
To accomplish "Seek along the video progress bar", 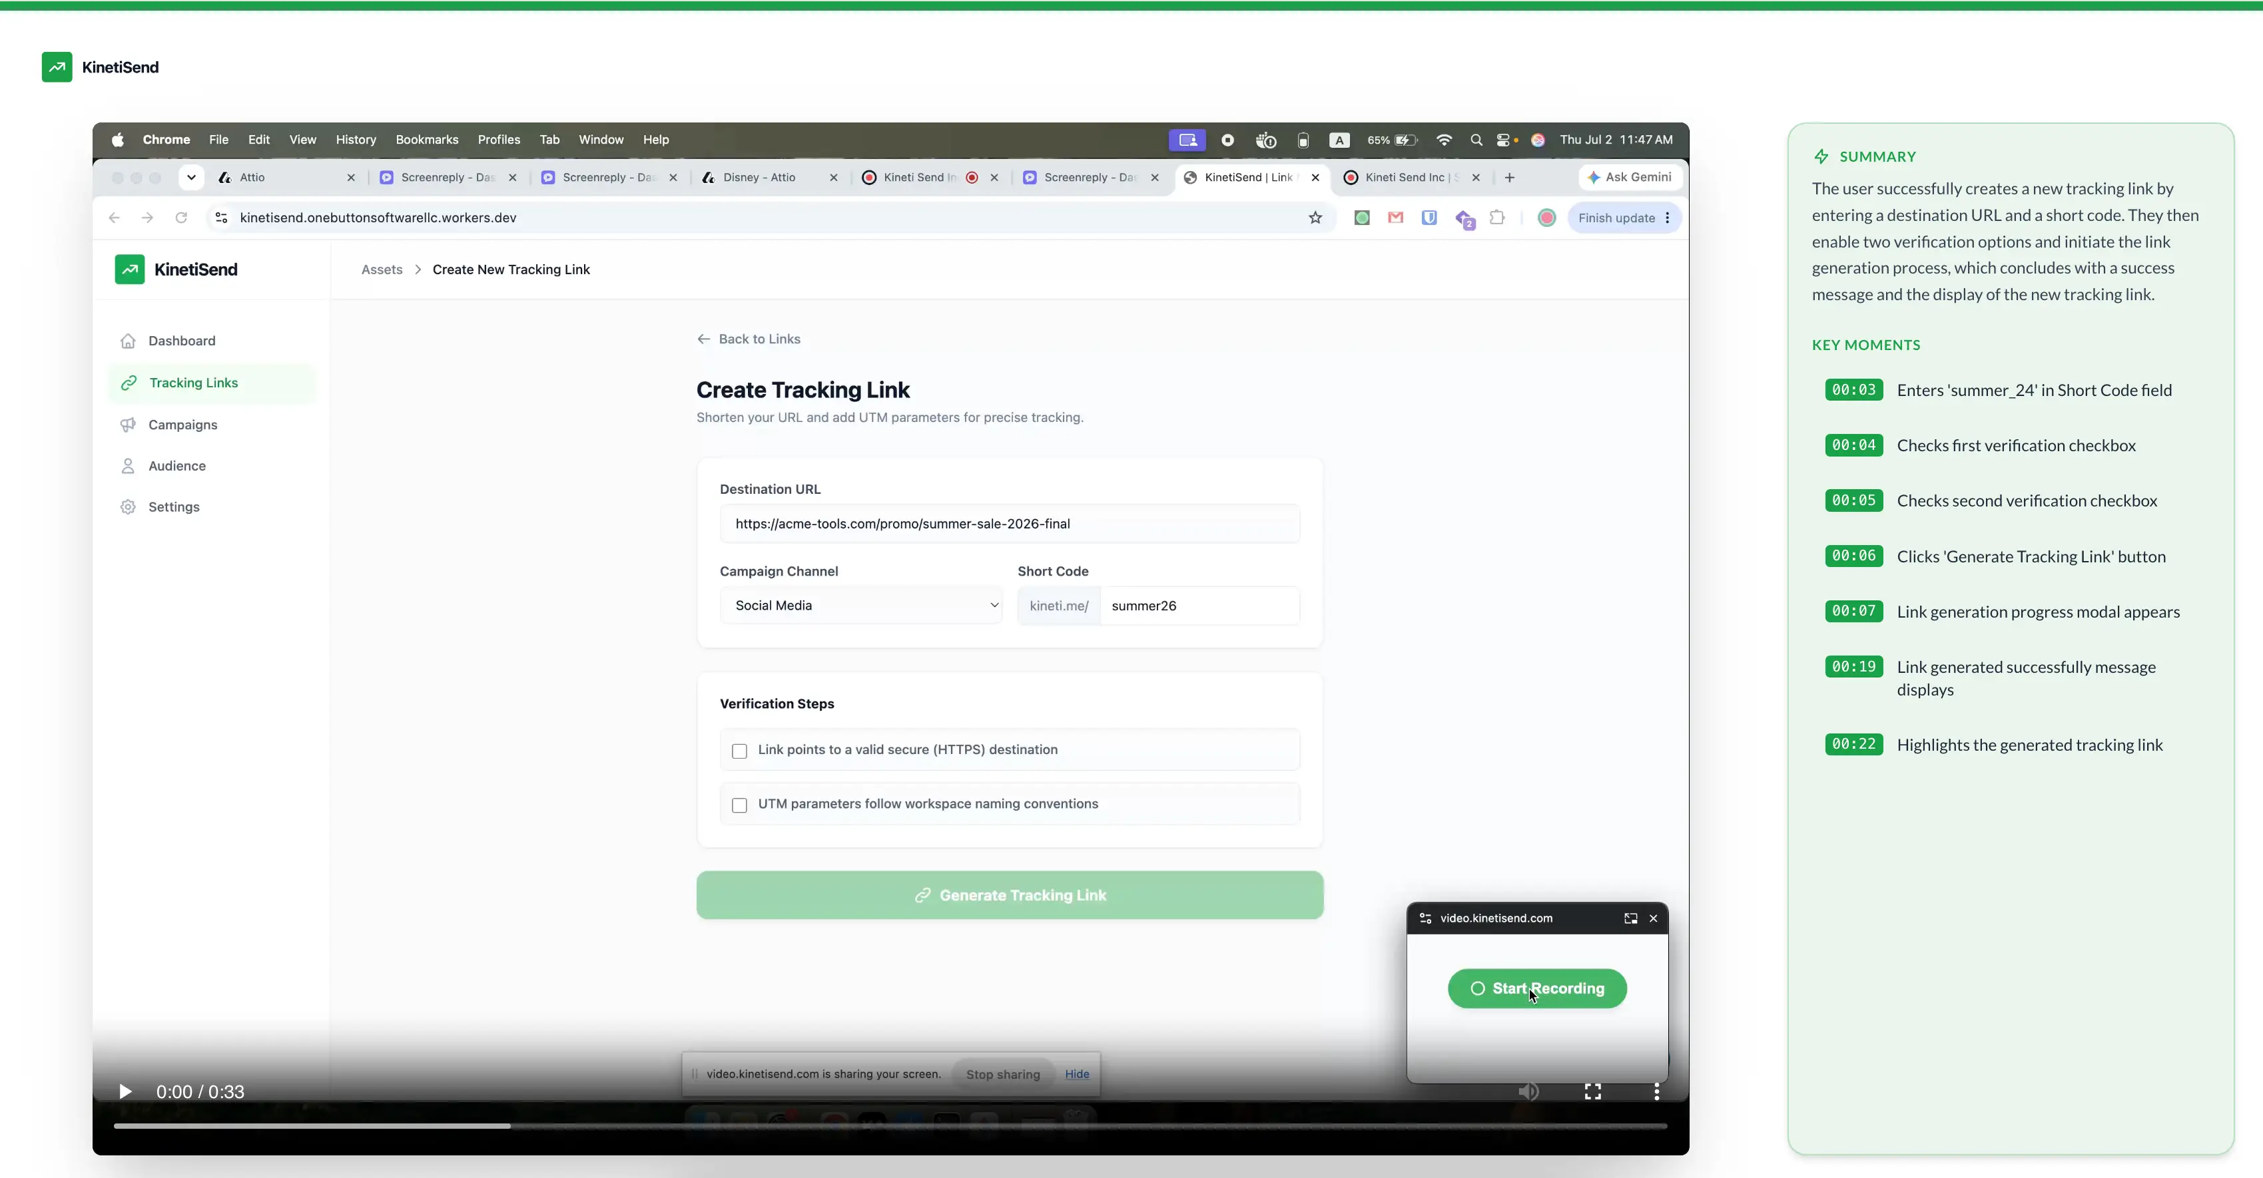I will 890,1125.
